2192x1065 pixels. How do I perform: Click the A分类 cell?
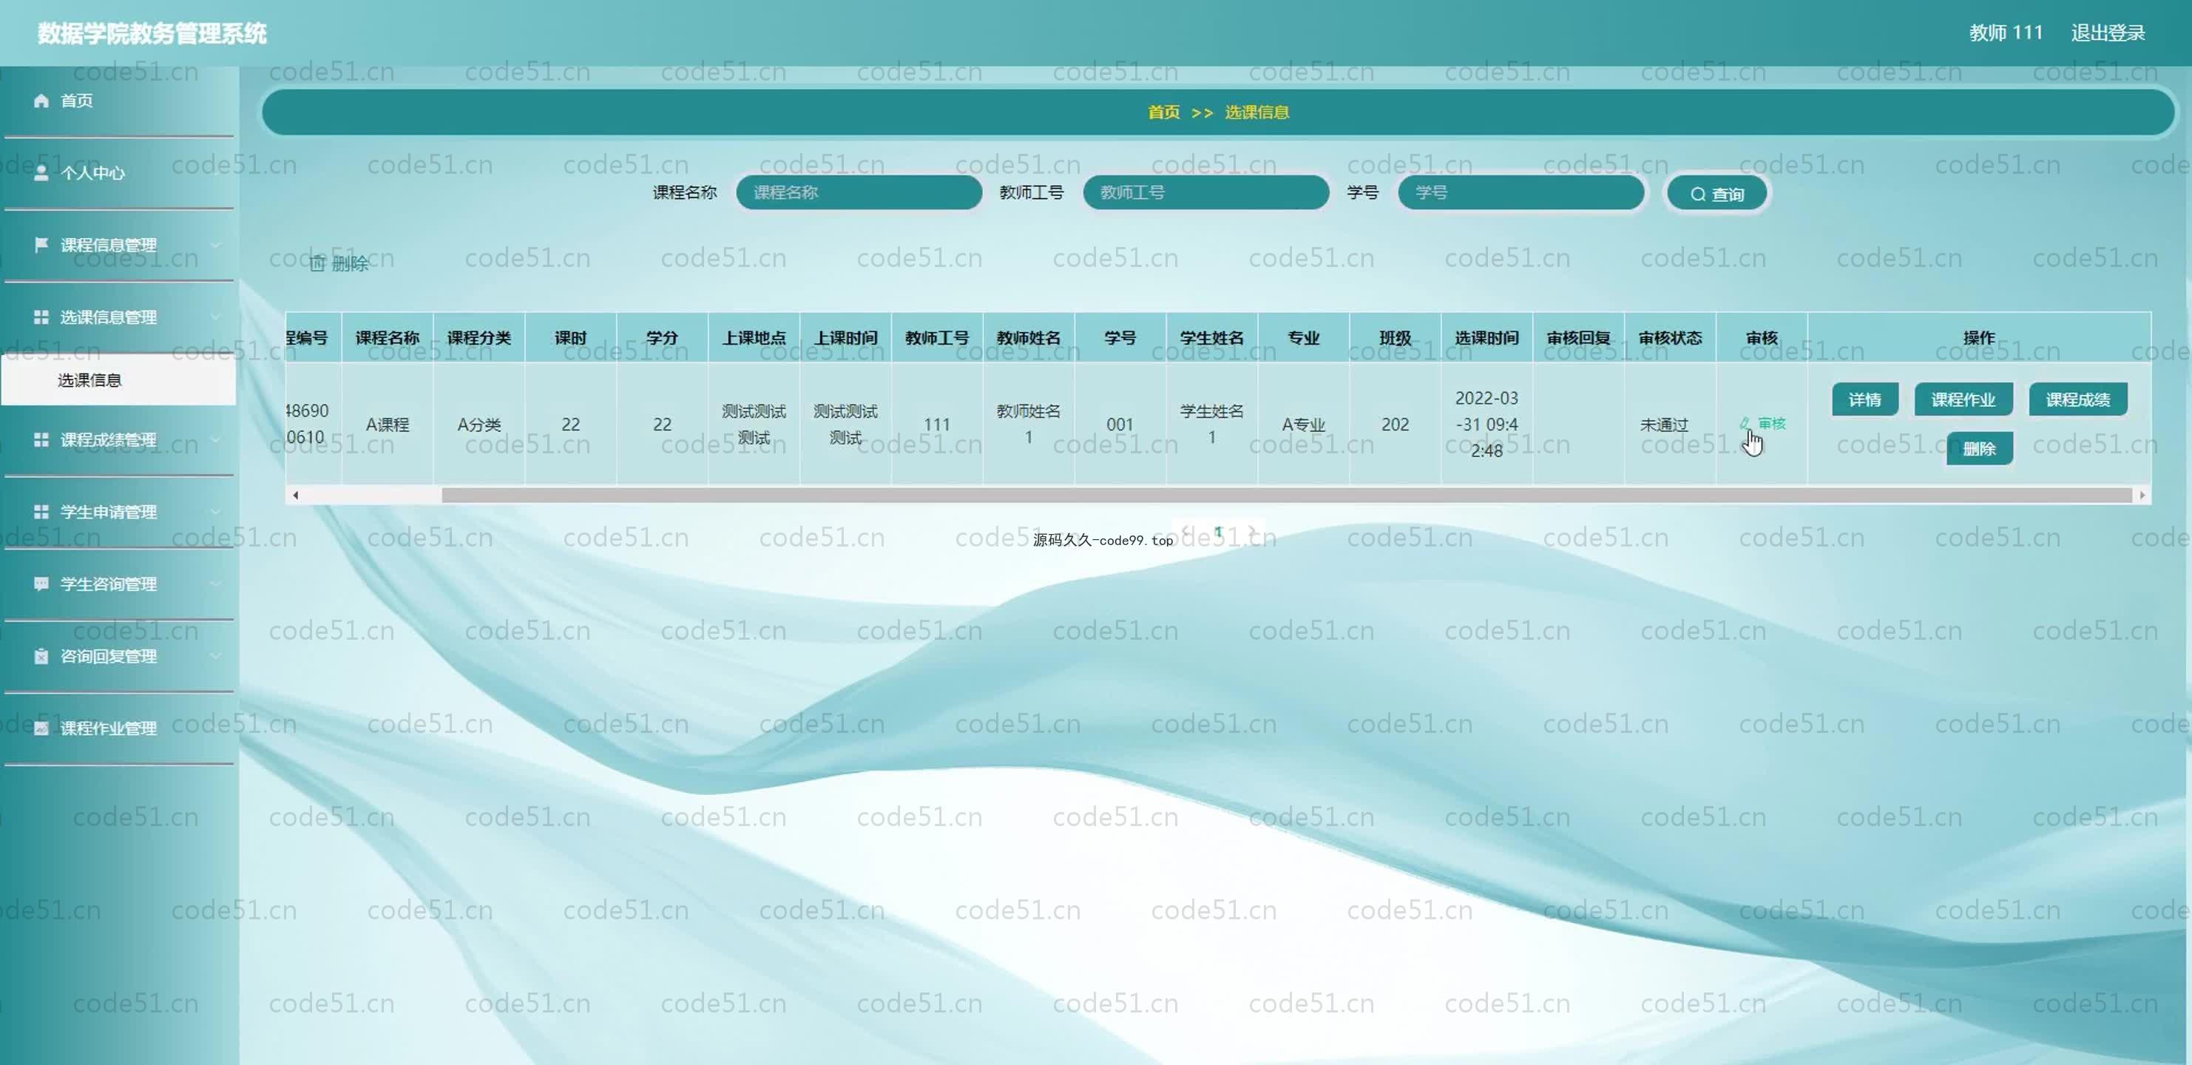(479, 424)
